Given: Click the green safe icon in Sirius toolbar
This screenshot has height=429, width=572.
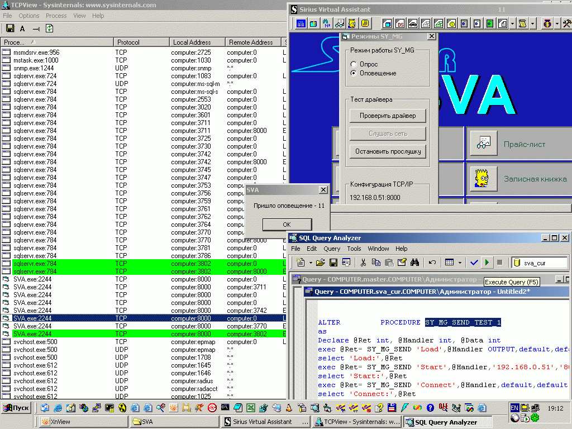Looking at the screenshot, I should pos(490,23).
